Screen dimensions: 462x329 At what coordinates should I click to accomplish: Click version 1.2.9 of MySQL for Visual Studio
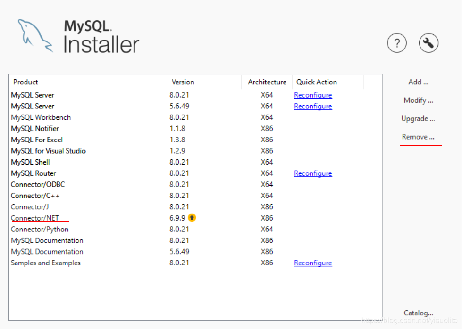tap(177, 151)
